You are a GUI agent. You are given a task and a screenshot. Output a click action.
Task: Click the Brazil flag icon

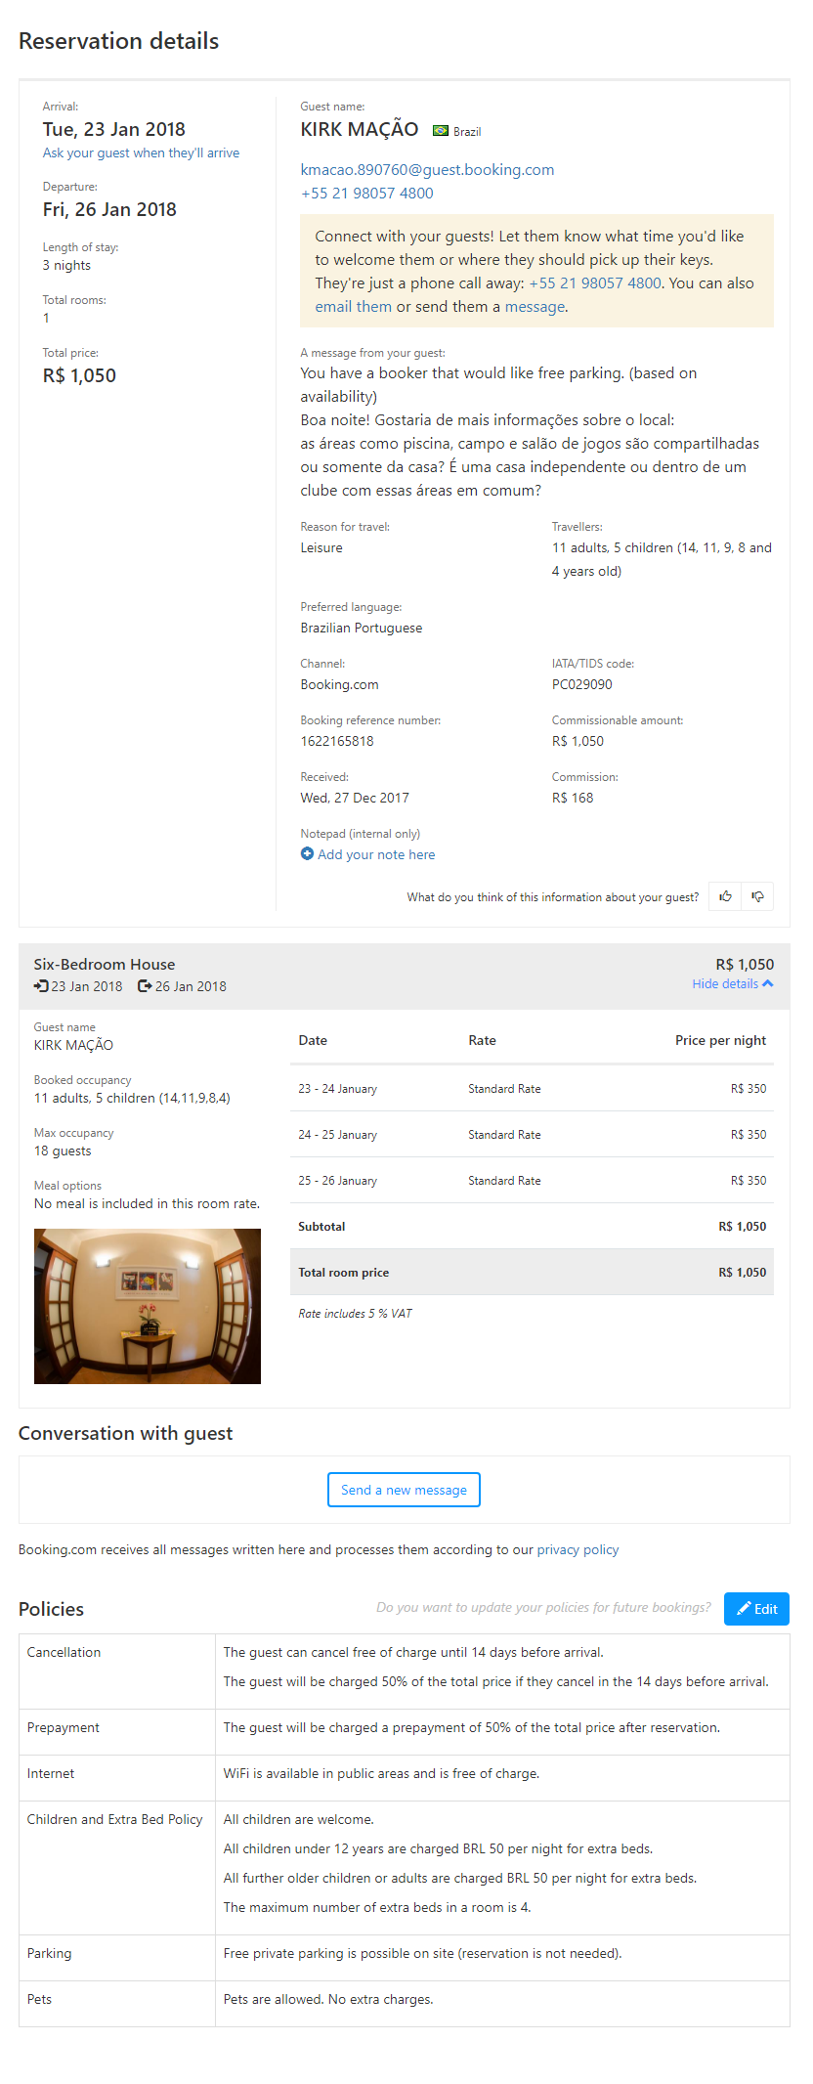[441, 130]
